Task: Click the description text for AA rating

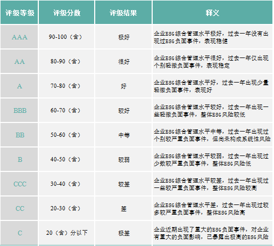Action: (x=211, y=62)
